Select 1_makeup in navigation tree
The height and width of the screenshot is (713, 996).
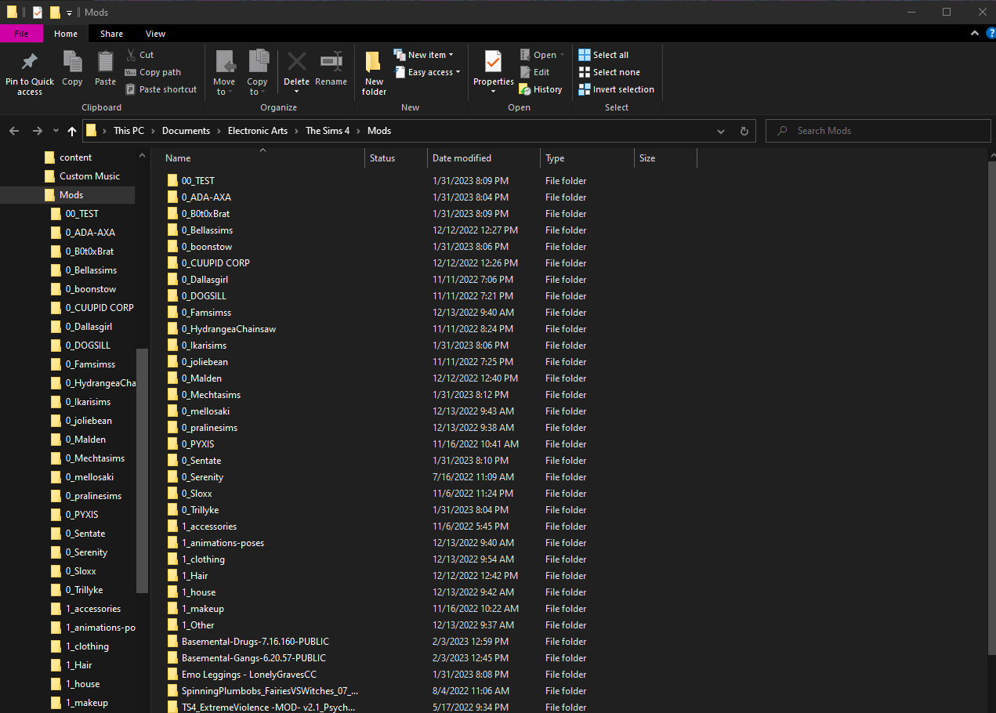click(x=86, y=703)
